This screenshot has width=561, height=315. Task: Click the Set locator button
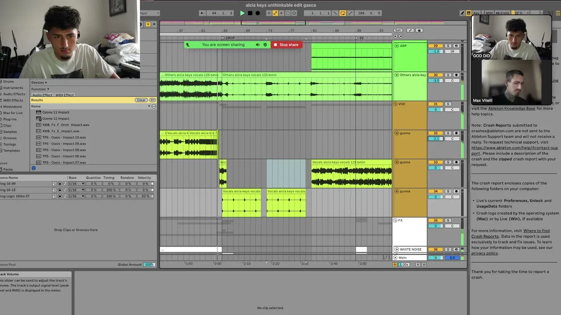tap(398, 30)
